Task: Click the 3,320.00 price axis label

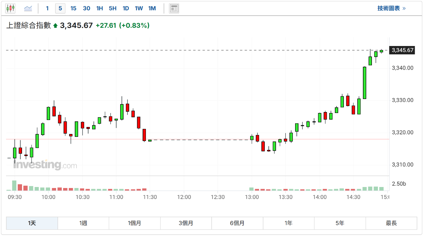Action: coord(403,132)
